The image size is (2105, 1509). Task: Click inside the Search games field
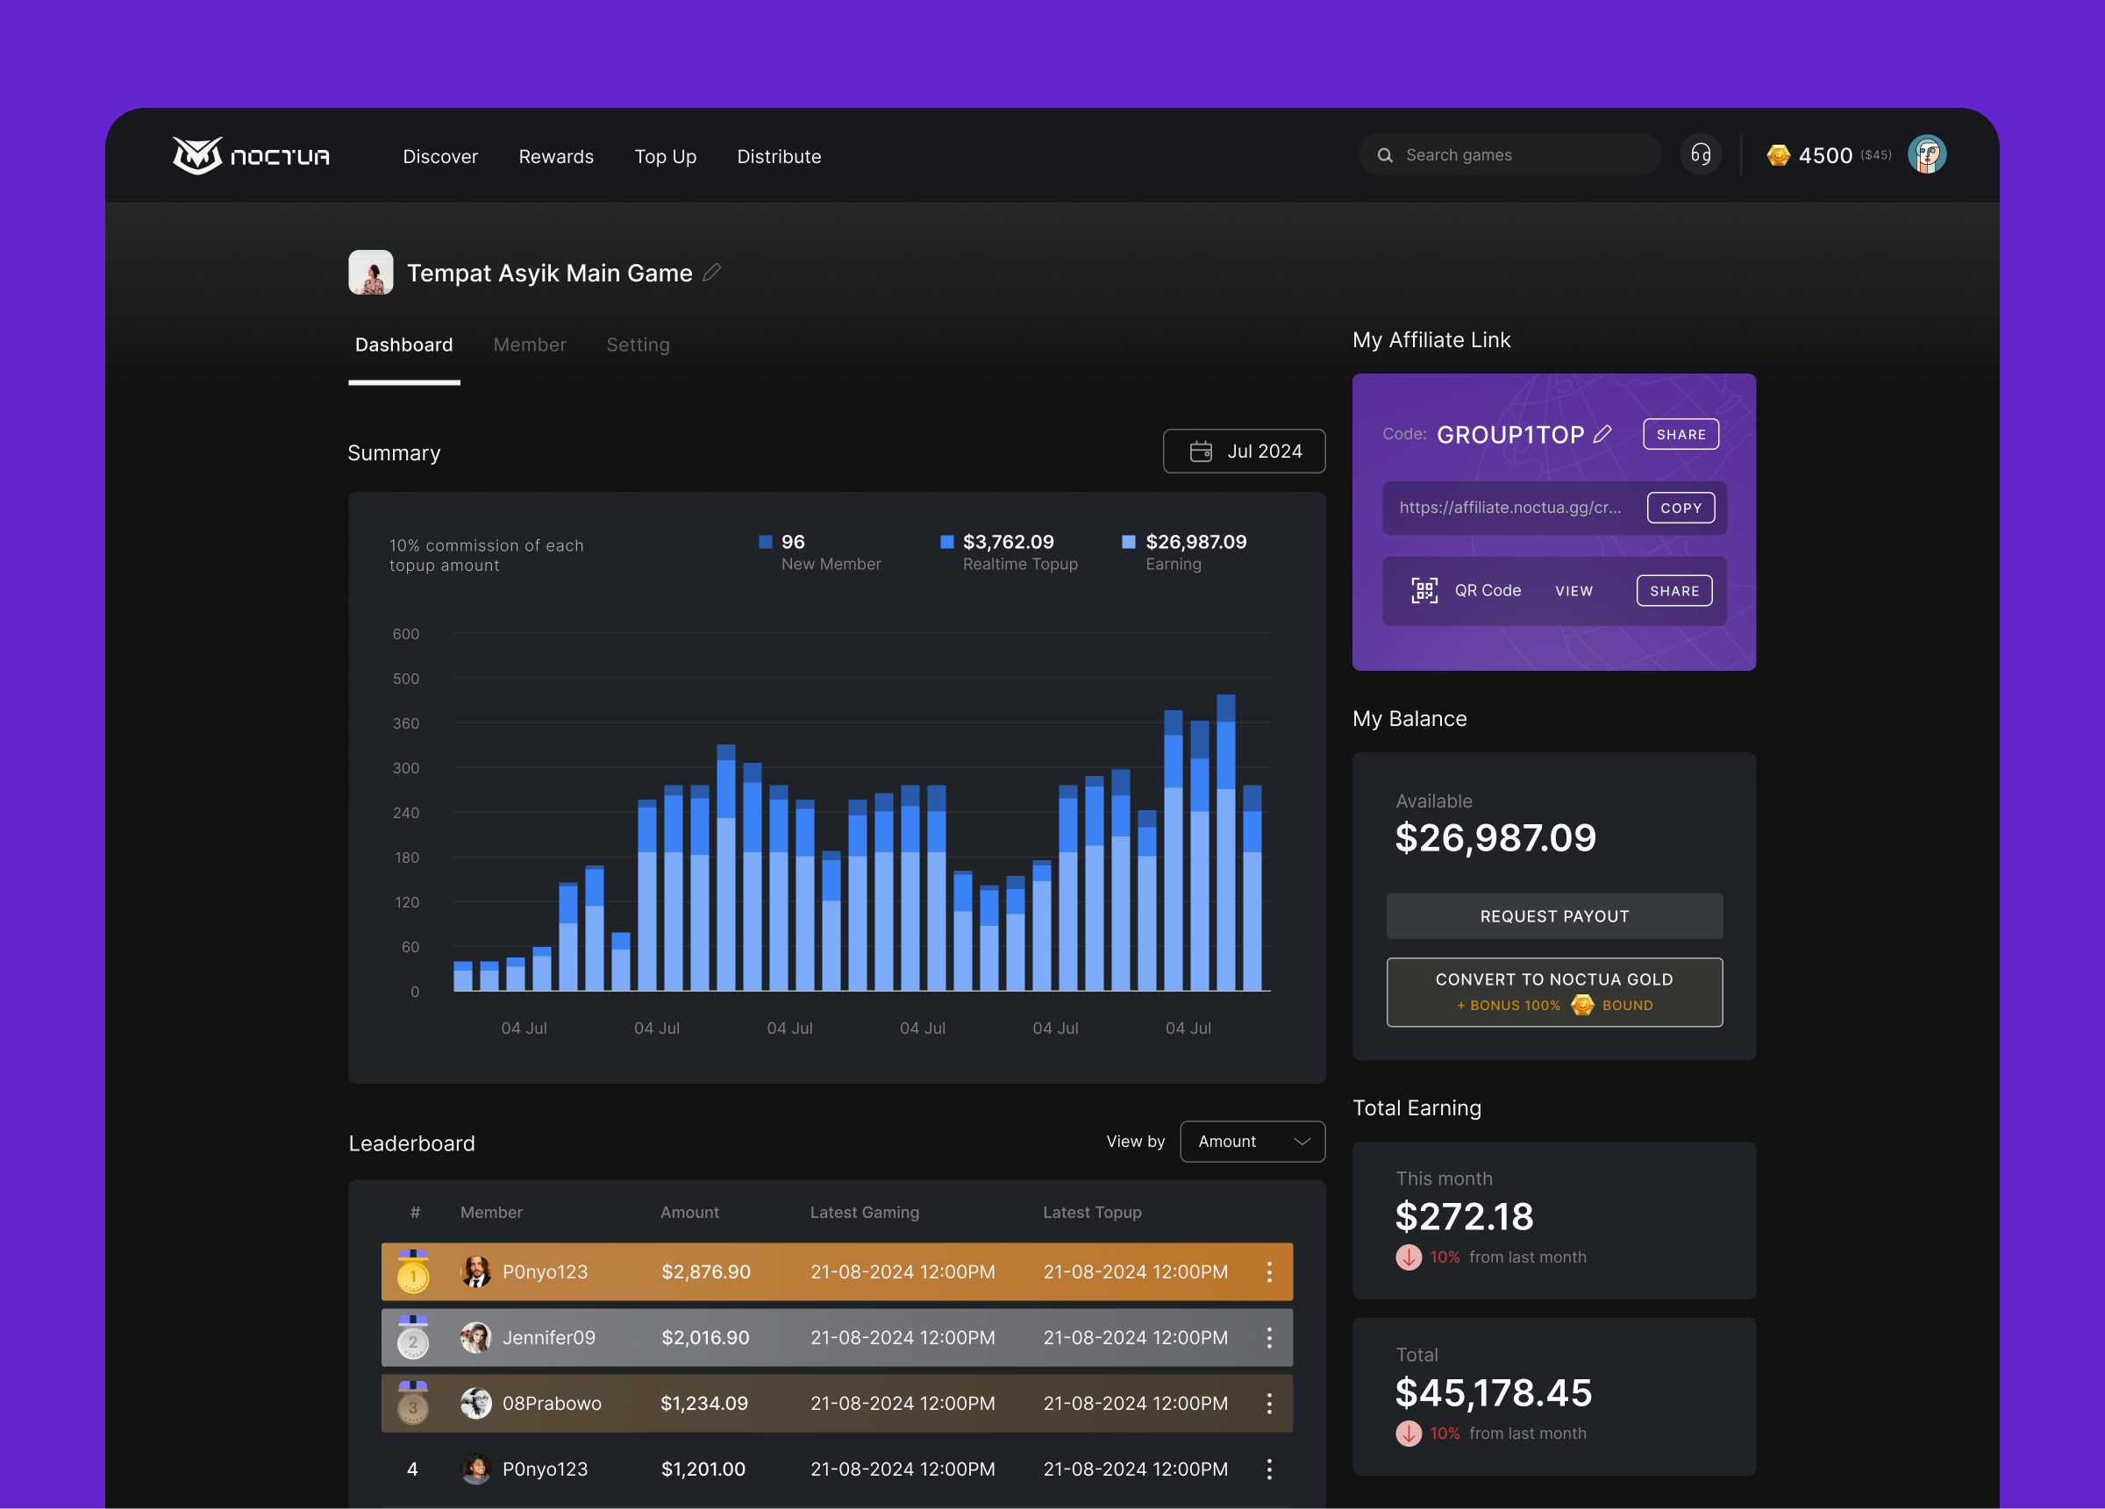[x=1510, y=154]
